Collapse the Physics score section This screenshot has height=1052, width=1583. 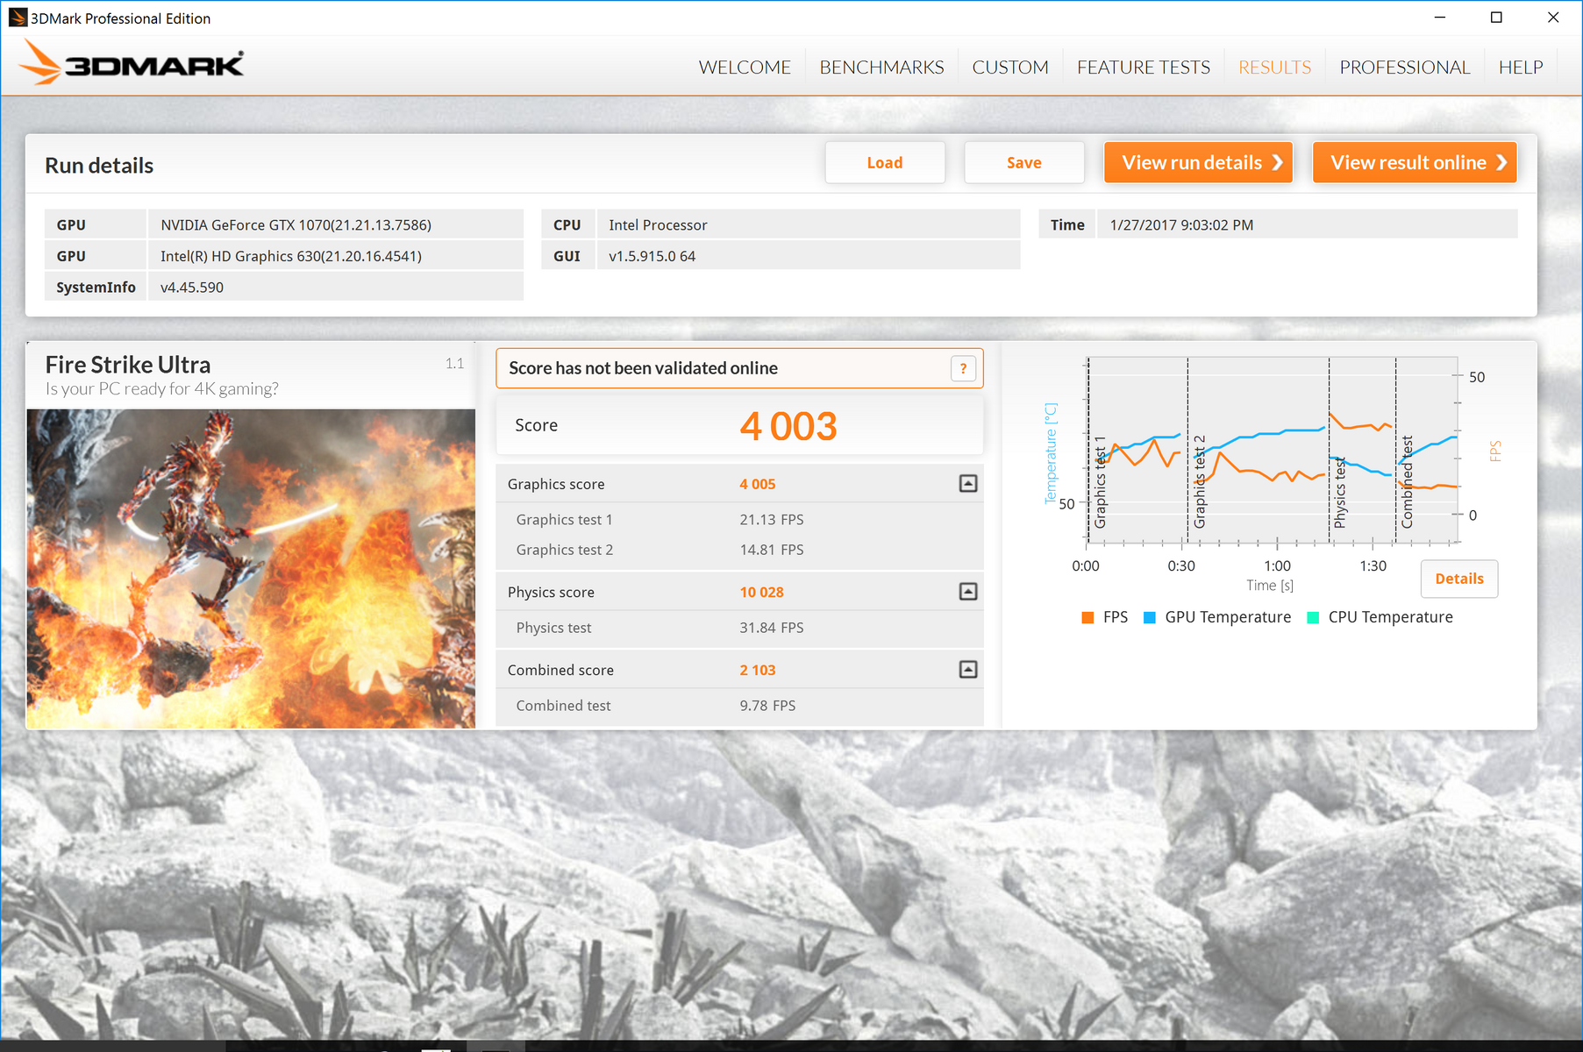[968, 592]
